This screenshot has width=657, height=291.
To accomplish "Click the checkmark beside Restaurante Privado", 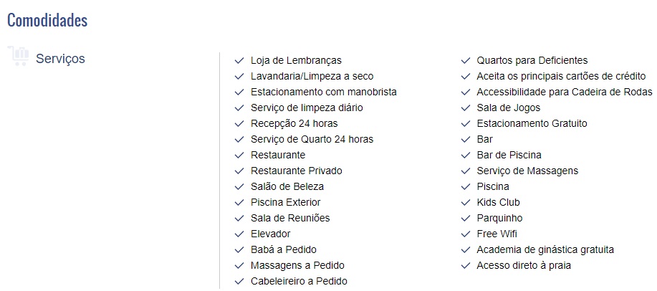I will [x=239, y=171].
